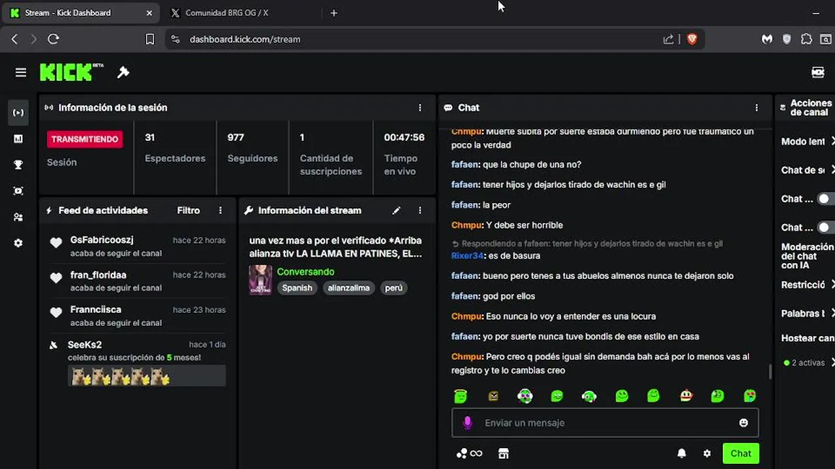Click the share icon in address bar
Image resolution: width=835 pixels, height=469 pixels.
[x=669, y=39]
